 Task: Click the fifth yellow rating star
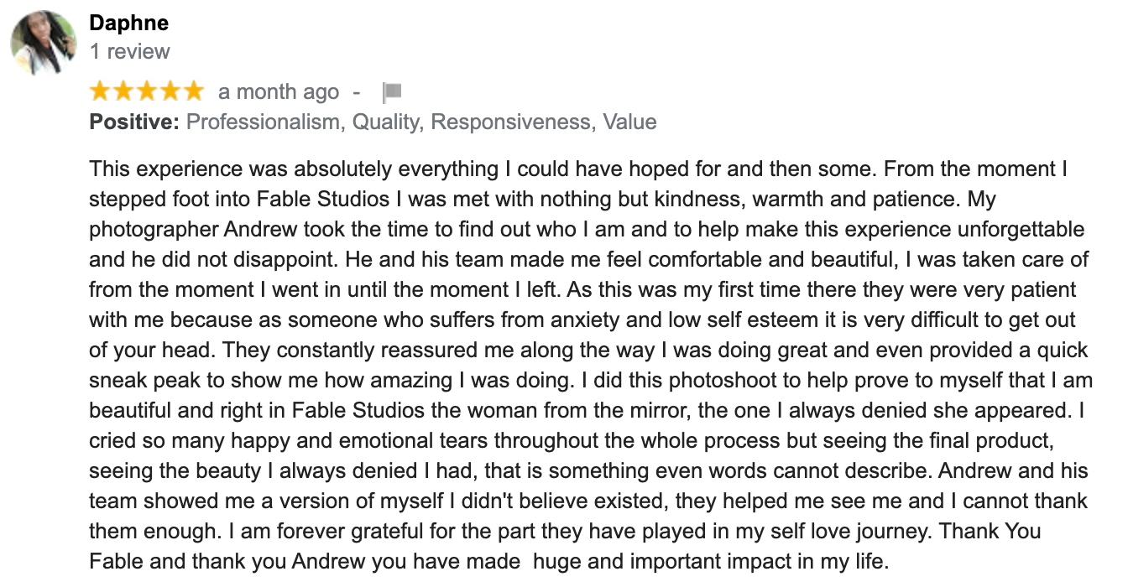click(x=192, y=91)
